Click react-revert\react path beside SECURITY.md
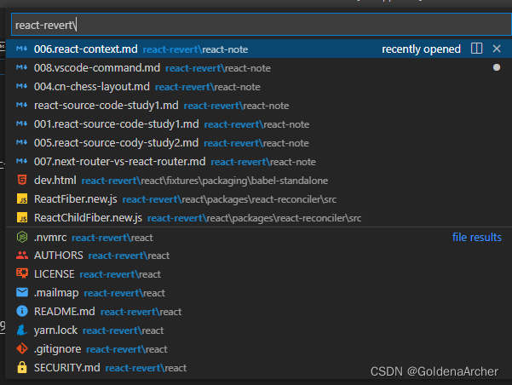This screenshot has height=385, width=512. tap(146, 368)
